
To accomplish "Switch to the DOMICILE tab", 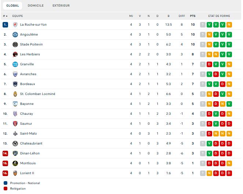I will click(x=36, y=6).
